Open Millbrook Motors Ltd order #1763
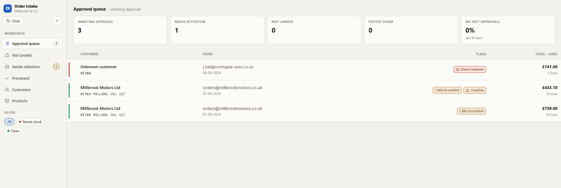The image size is (561, 188). (x=314, y=90)
